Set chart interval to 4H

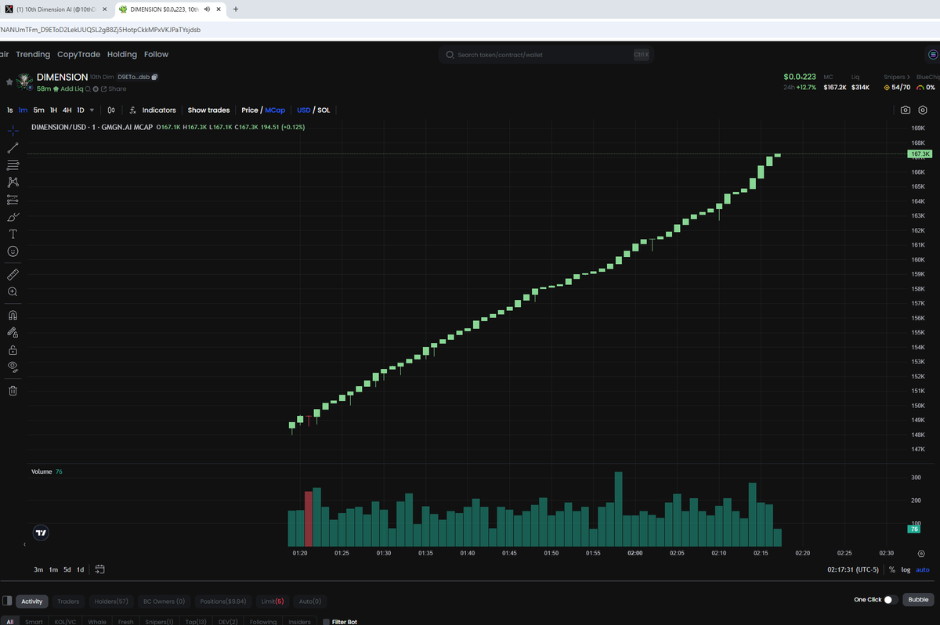pos(67,110)
